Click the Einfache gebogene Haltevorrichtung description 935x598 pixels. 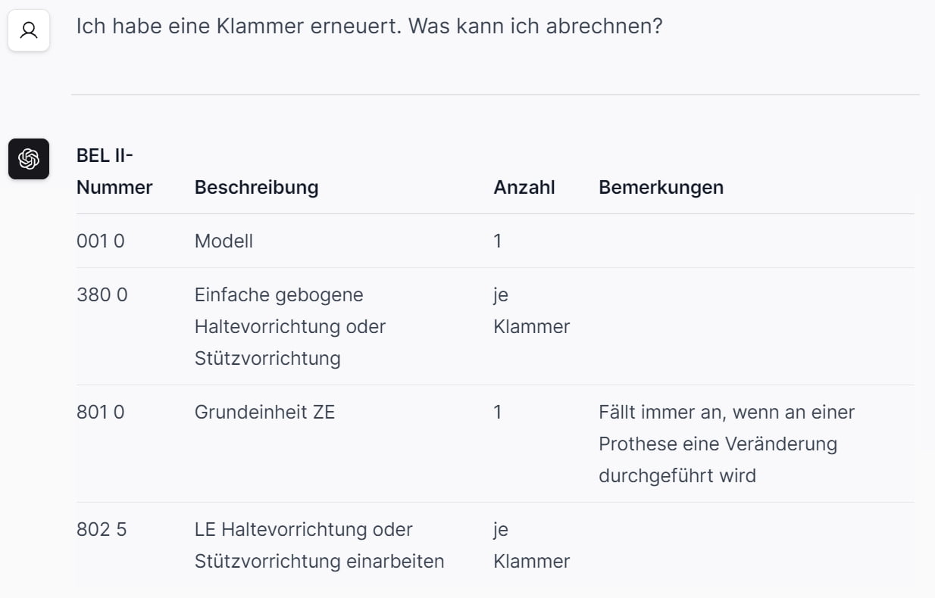289,326
